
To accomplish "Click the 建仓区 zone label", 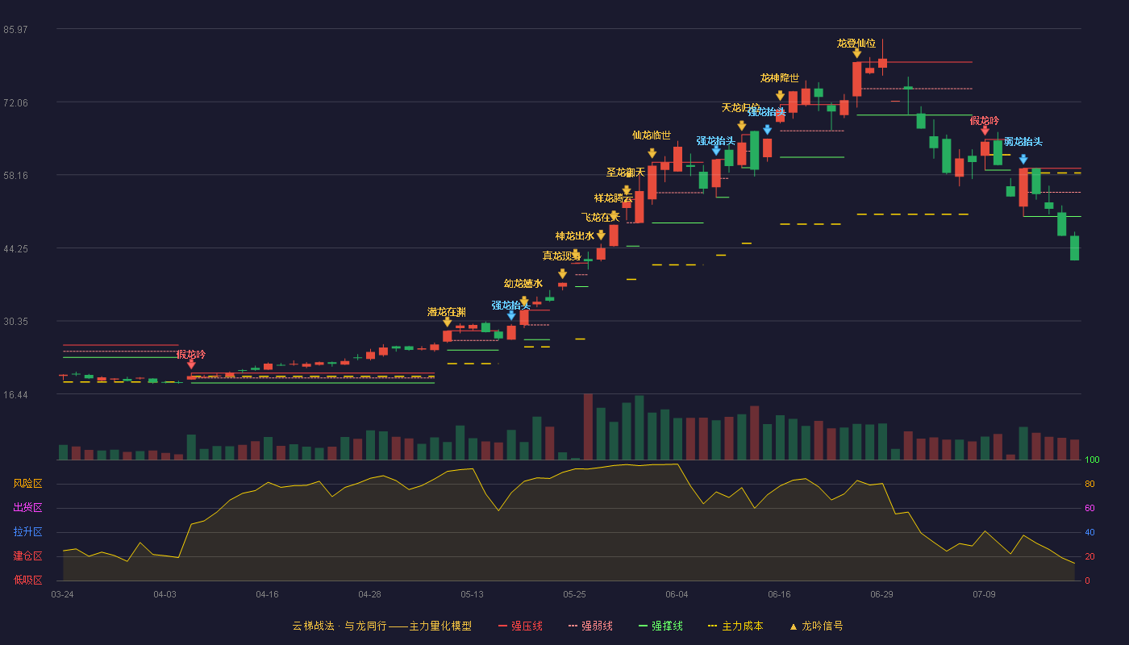I will tap(27, 556).
